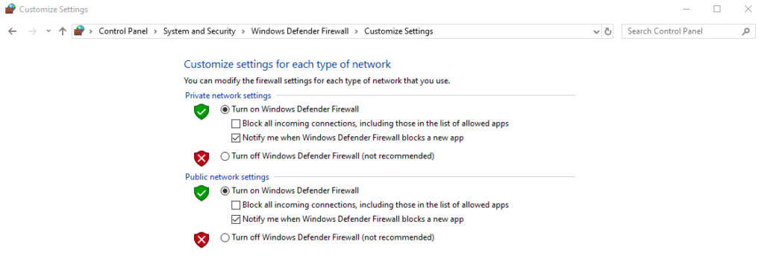Click the magnifier search icon

[745, 31]
